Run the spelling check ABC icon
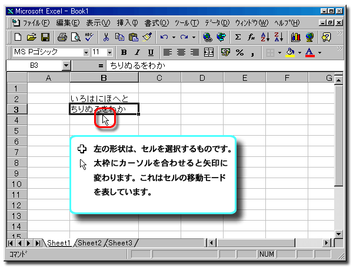 tap(89, 37)
